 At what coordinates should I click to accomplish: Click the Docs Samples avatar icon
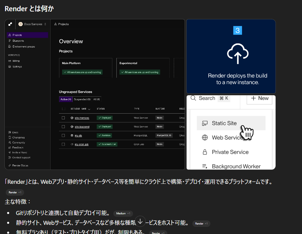pos(20,24)
